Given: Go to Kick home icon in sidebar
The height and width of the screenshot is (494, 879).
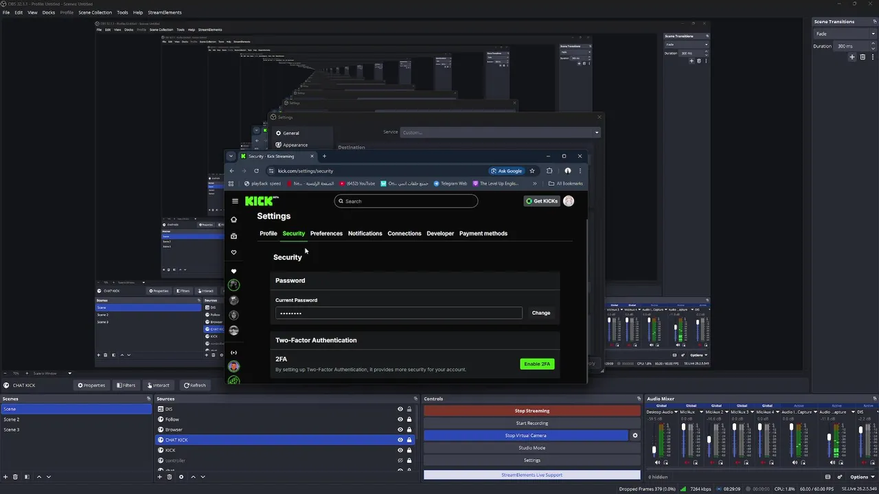Looking at the screenshot, I should pos(233,220).
